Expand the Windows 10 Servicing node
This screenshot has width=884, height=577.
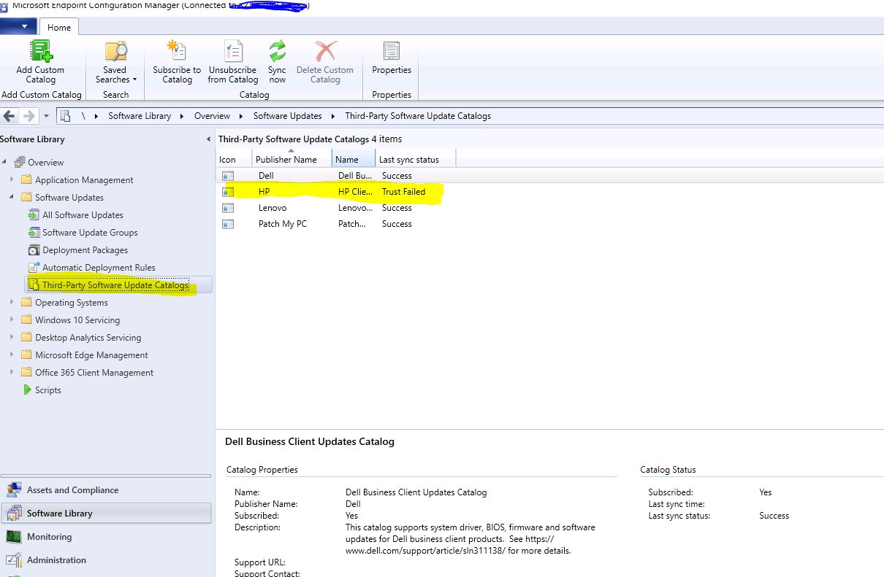(12, 320)
